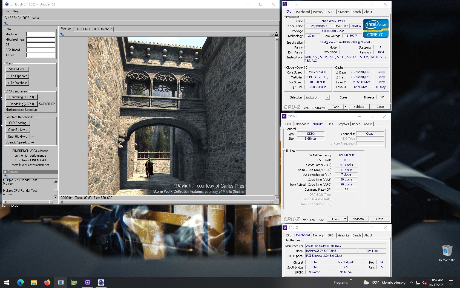Click the GFX-Board input field
Viewport: 460px width, 288px height.
41,50
